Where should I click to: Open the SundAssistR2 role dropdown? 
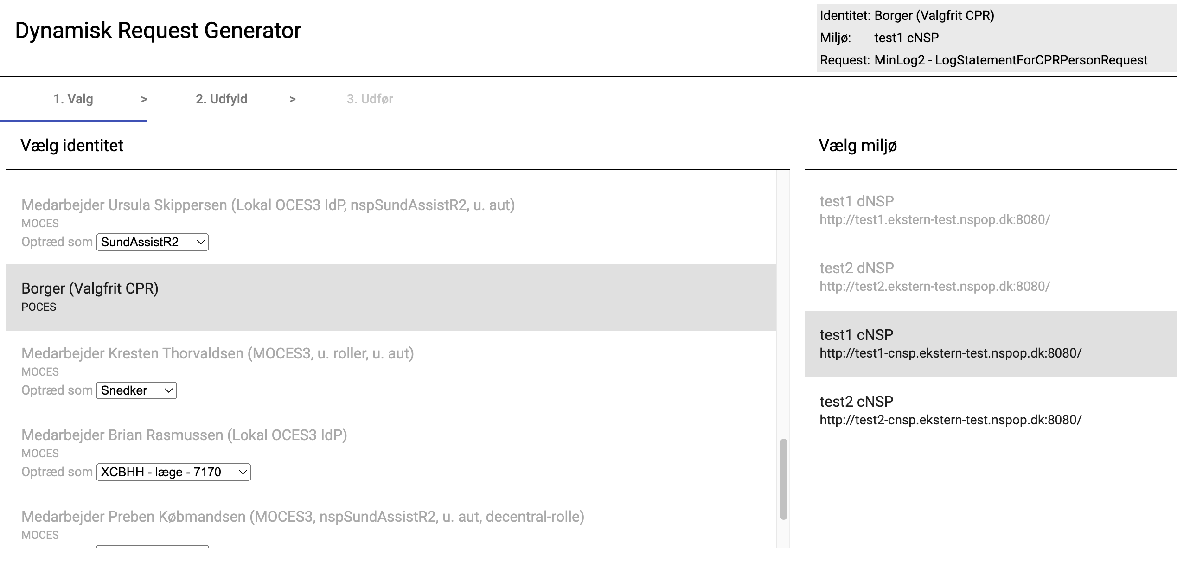152,242
